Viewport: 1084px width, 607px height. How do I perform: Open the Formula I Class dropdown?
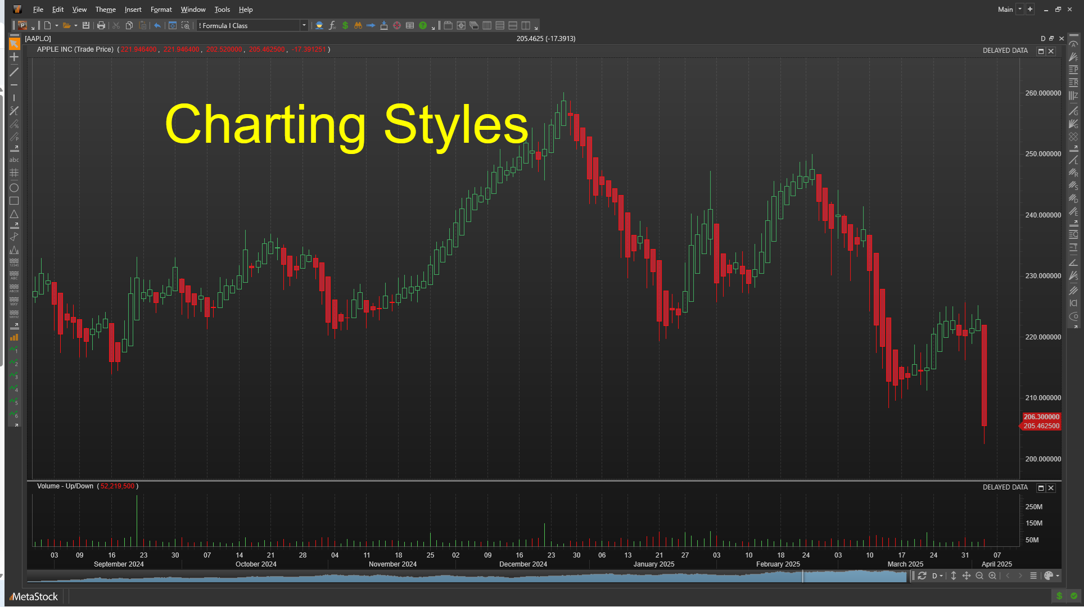(304, 25)
